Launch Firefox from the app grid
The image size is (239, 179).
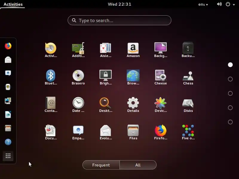[x=160, y=132]
